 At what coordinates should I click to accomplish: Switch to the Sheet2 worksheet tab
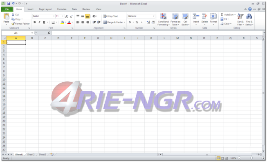(x=31, y=155)
